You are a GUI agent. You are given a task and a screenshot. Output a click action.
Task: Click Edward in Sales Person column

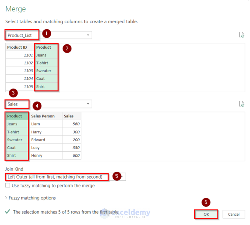[45, 140]
